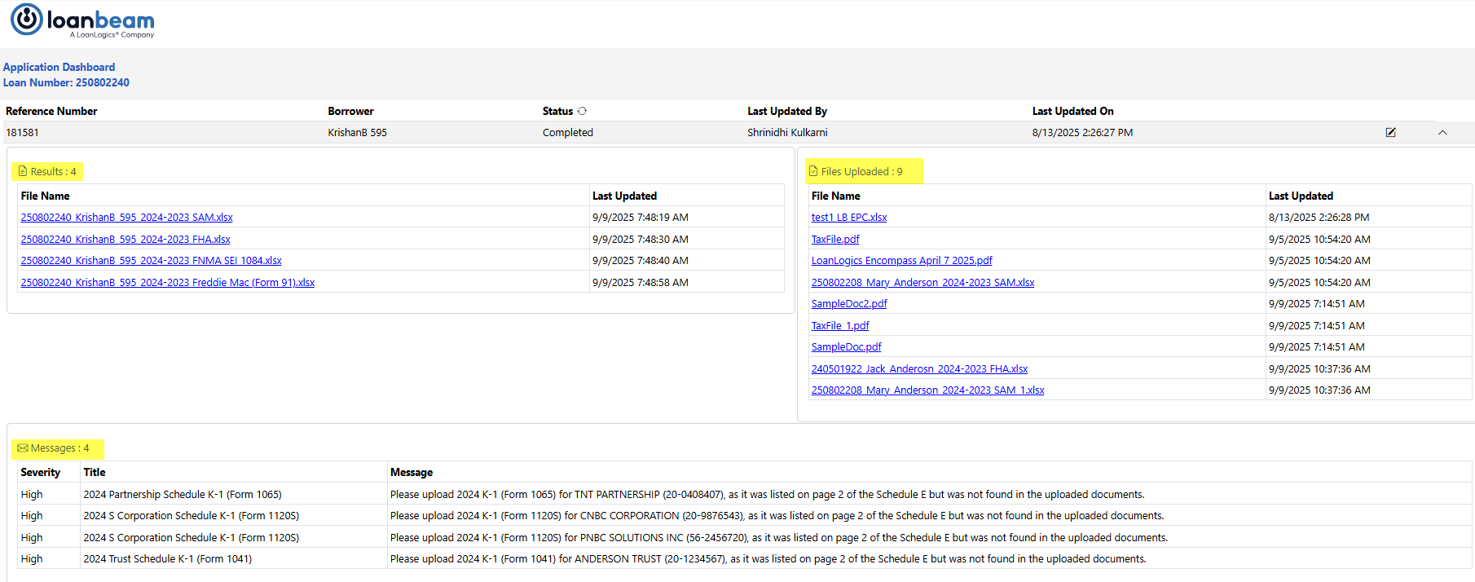The height and width of the screenshot is (582, 1475).
Task: Open the KrishanB 2024-2023 SAM.xlsx result file
Action: point(126,218)
